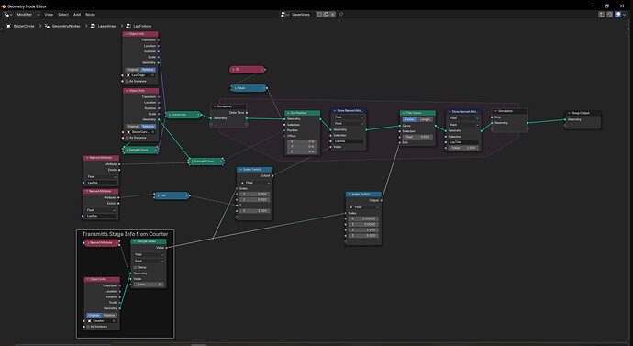Open the Modifier type dropdown
Image resolution: width=633 pixels, height=346 pixels.
[x=27, y=15]
